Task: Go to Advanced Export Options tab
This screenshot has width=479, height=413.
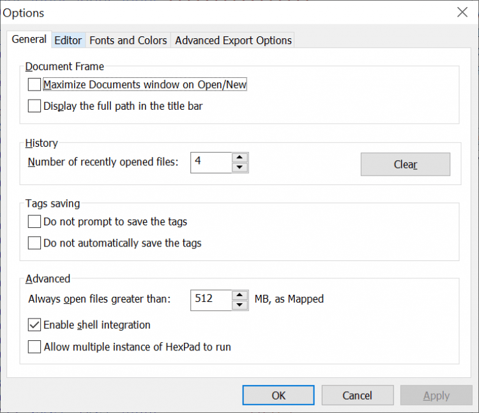Action: click(233, 40)
